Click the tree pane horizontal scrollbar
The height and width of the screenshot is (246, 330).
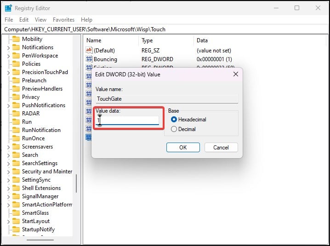40,240
